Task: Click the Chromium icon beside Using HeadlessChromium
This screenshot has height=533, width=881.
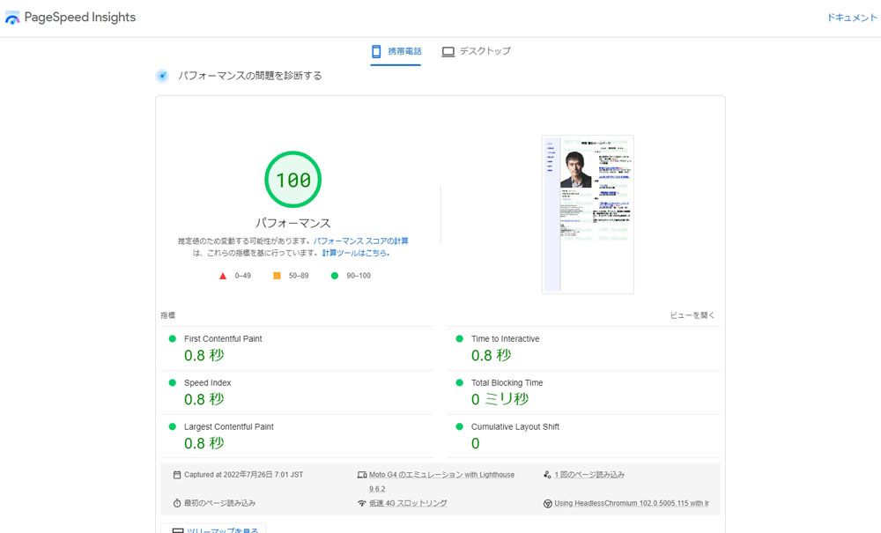Action: pos(547,504)
